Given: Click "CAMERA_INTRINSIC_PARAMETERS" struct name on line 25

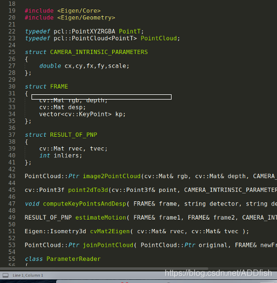Looking at the screenshot, I should pyautogui.click(x=99, y=52).
